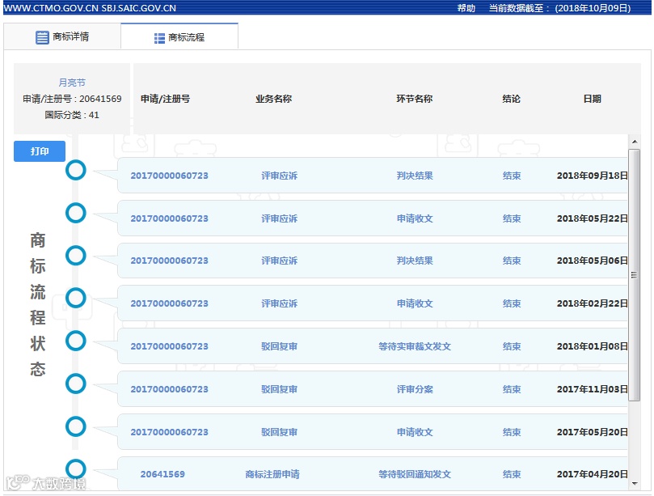Image resolution: width=654 pixels, height=496 pixels.
Task: Click timeline circle for 2017年11月03日 row
Action: pyautogui.click(x=76, y=384)
